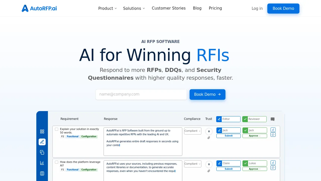This screenshot has height=181, width=321.
Task: Check the box for 'Explain your solution' requirement
Action: [56, 129]
